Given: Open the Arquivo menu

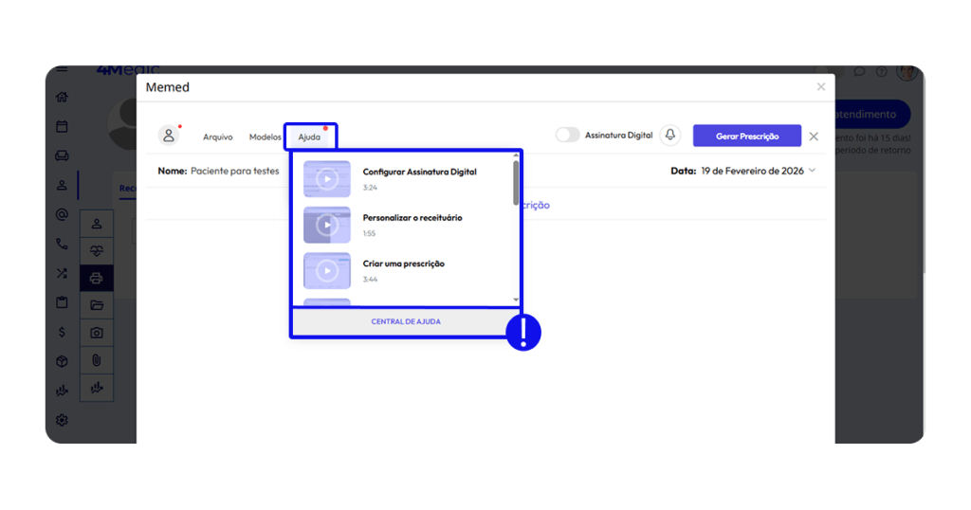Looking at the screenshot, I should pyautogui.click(x=217, y=137).
